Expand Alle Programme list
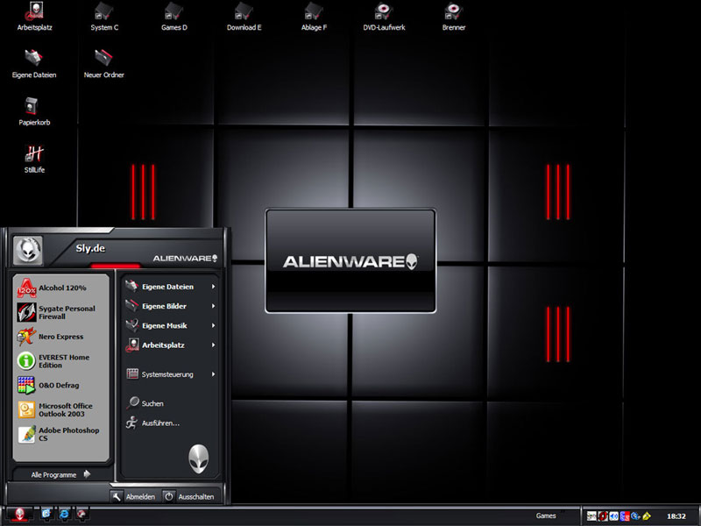This screenshot has height=526, width=701. [x=60, y=474]
